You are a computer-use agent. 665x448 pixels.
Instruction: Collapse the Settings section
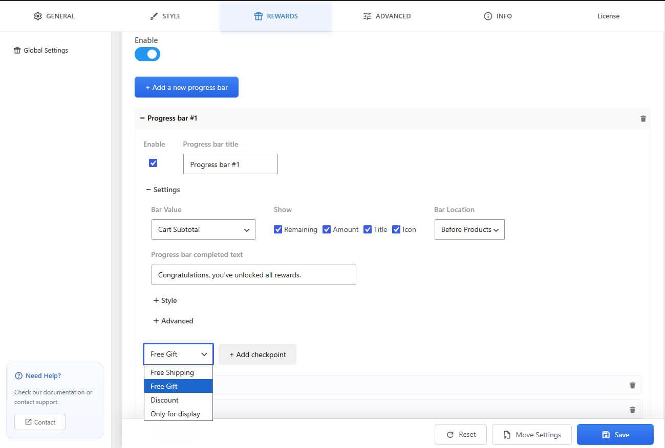(x=163, y=190)
